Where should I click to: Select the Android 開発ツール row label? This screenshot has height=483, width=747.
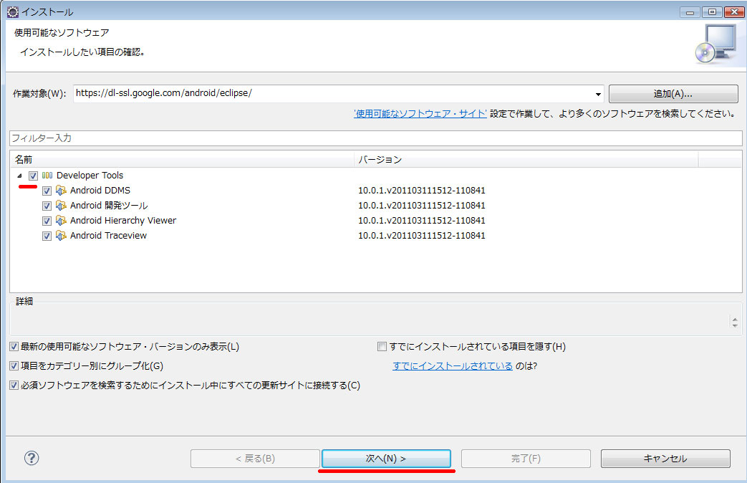coord(109,206)
